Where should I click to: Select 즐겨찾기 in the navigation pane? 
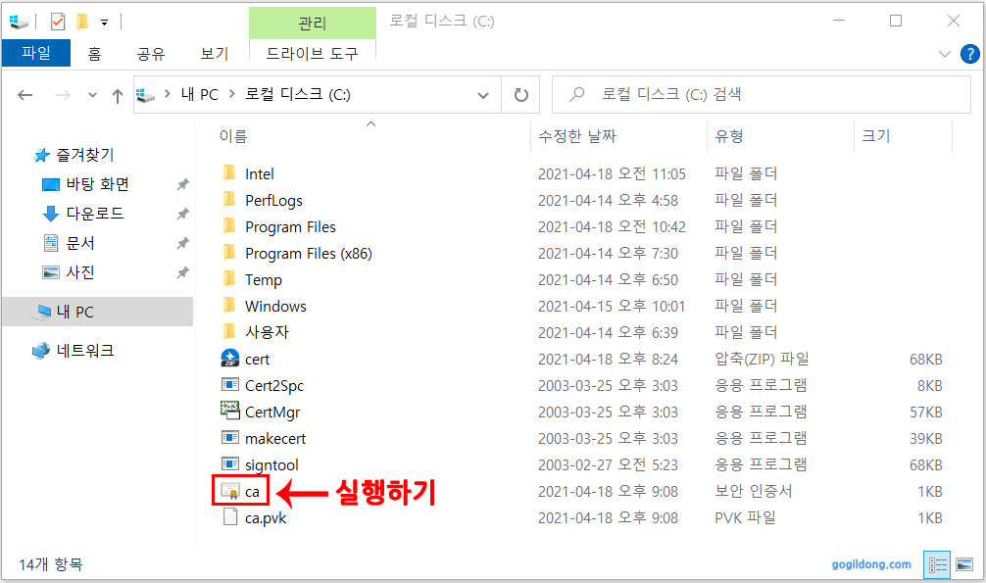[x=85, y=155]
